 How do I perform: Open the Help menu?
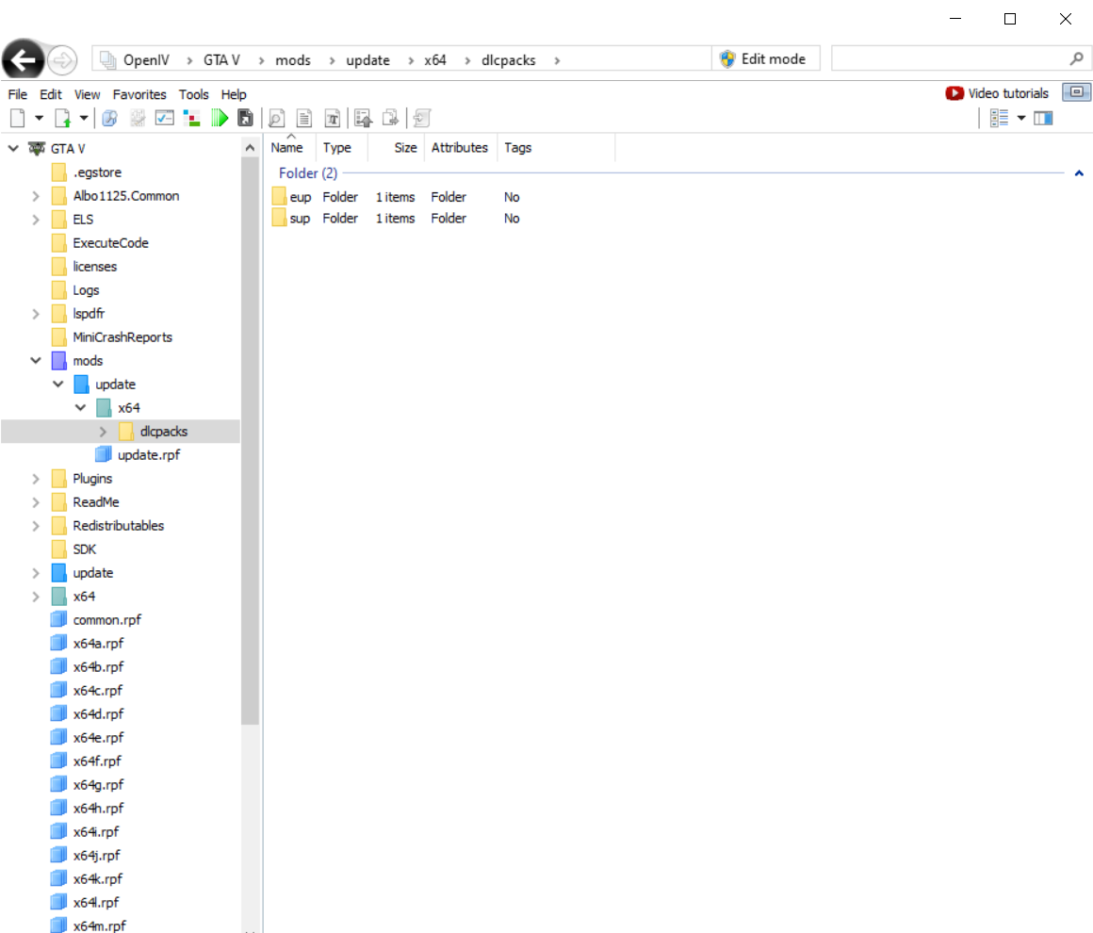pyautogui.click(x=234, y=94)
